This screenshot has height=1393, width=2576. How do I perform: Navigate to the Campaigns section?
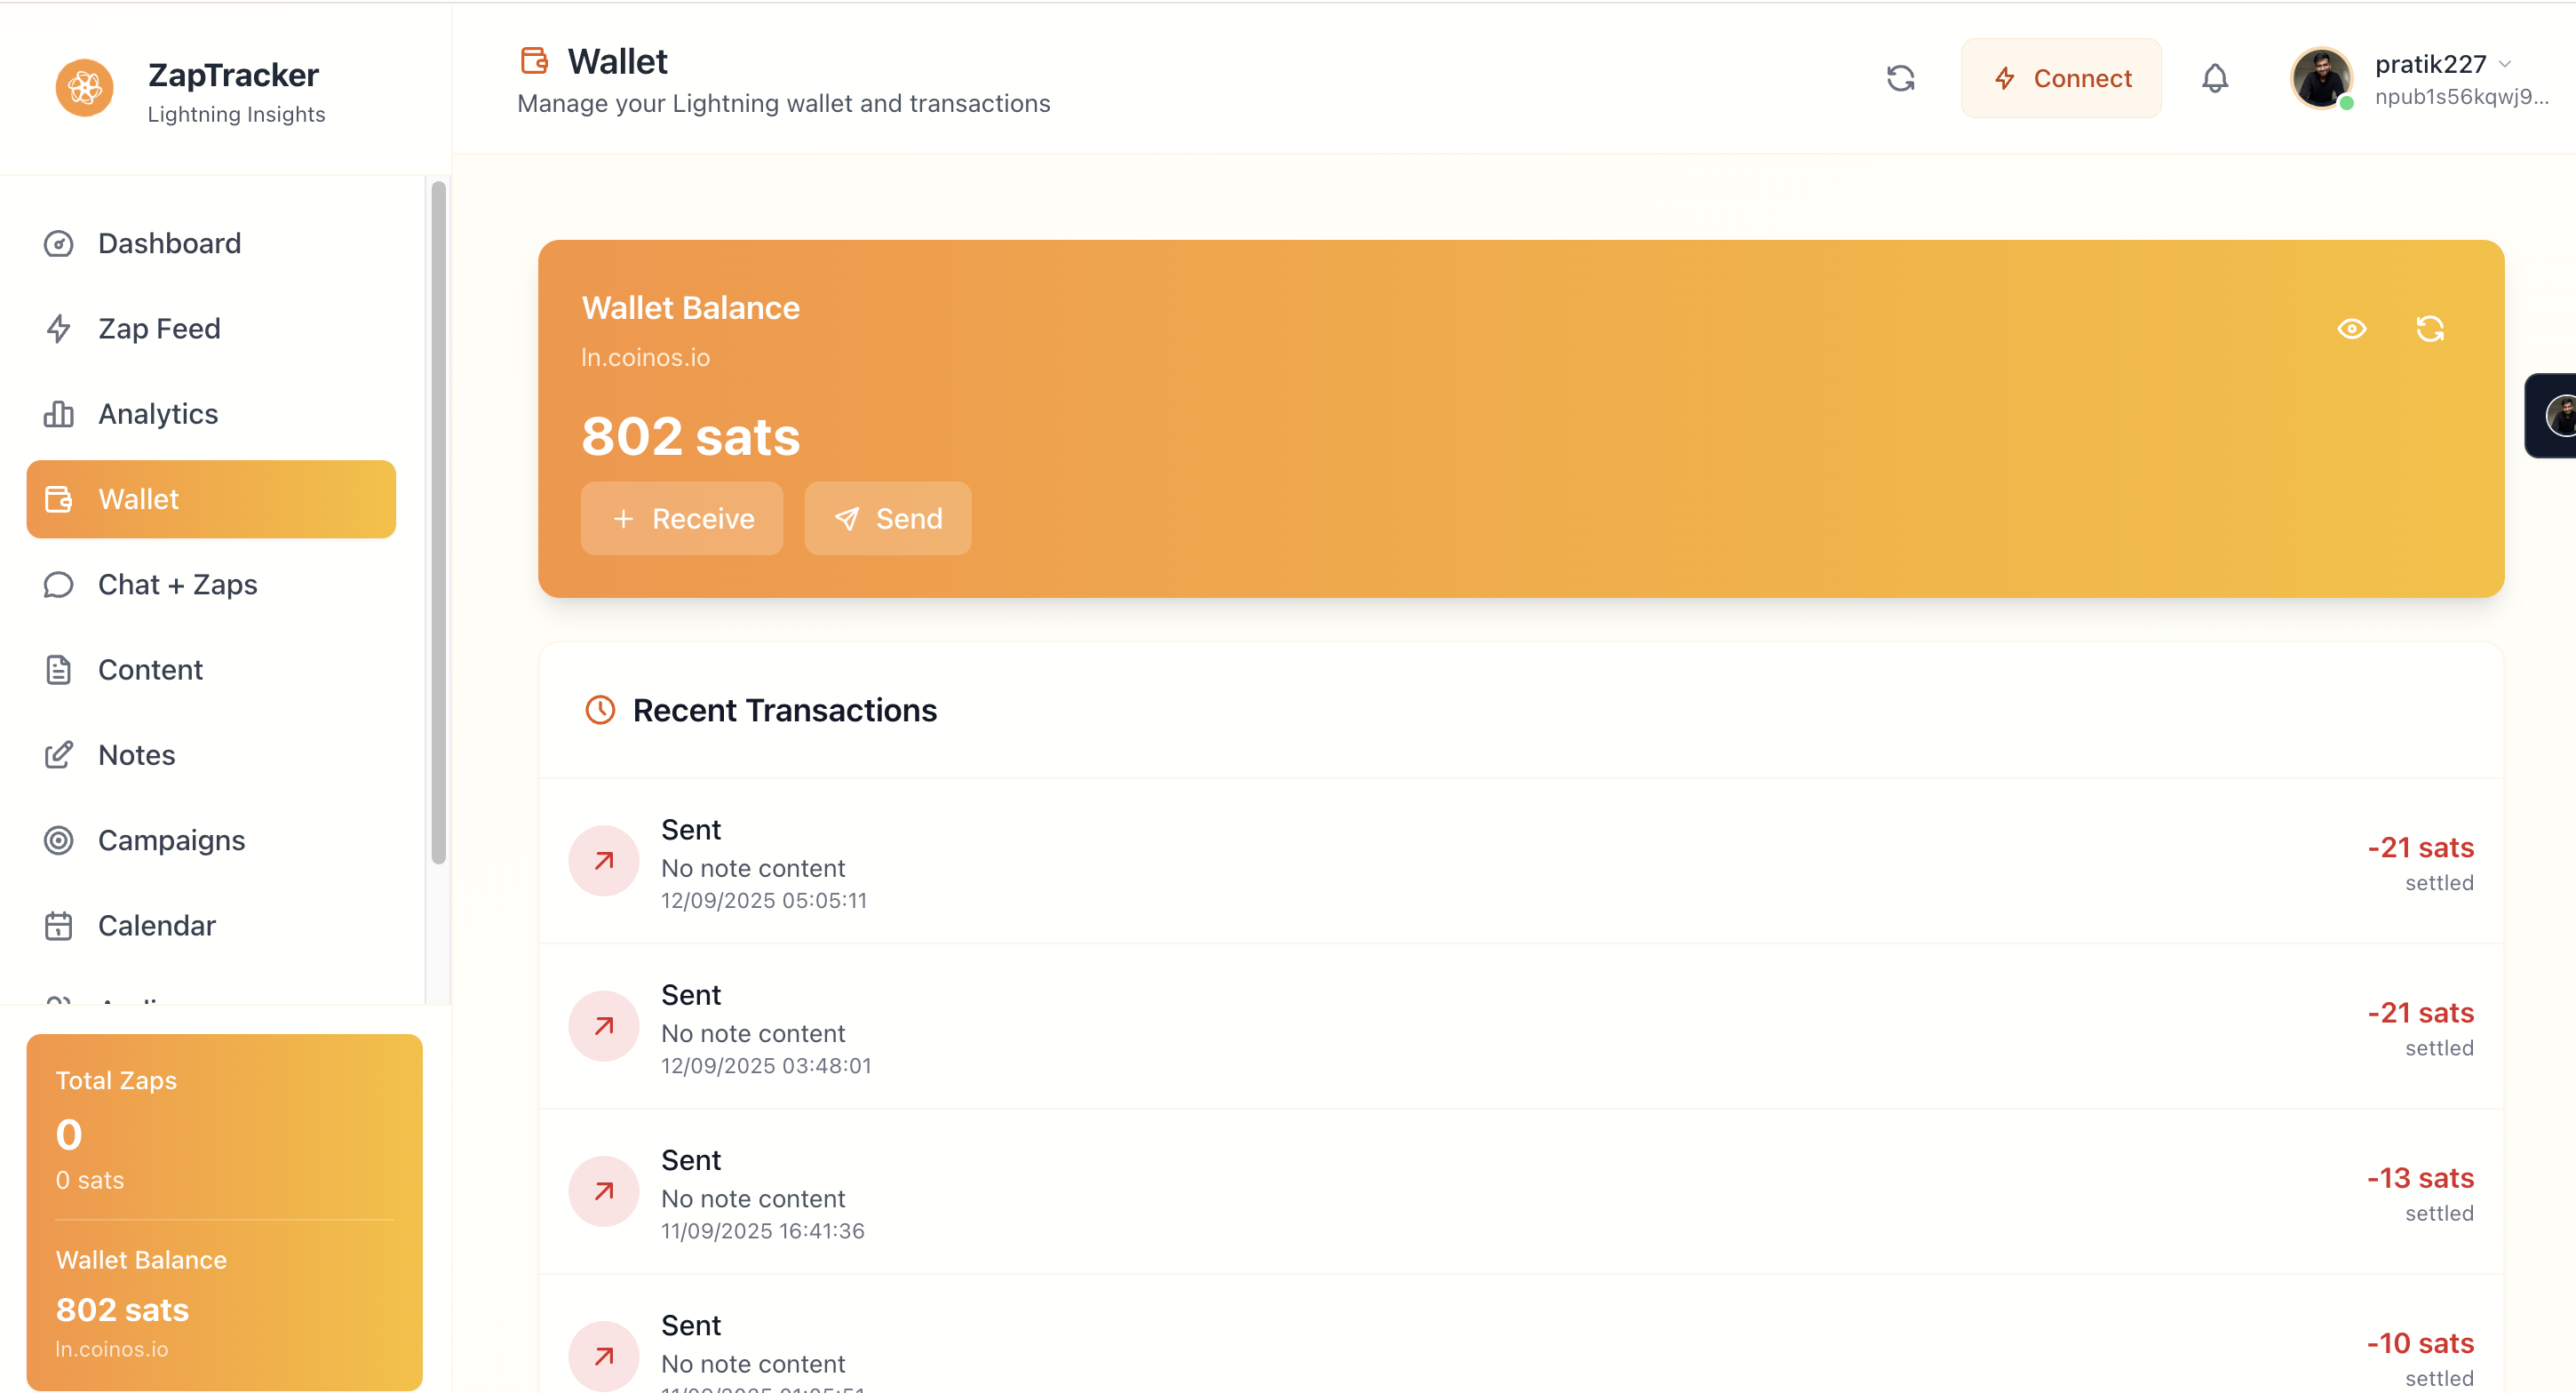click(x=211, y=840)
